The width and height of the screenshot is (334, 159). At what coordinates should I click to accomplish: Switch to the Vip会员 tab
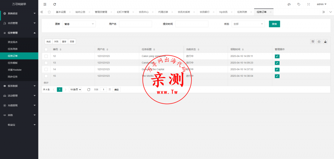pos(223,12)
